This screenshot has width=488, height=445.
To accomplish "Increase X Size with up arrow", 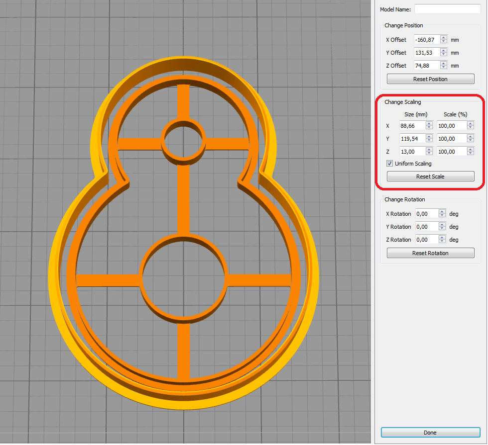I will 429,123.
